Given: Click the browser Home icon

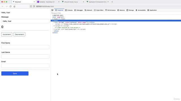Looking at the screenshot, I should (14, 6).
